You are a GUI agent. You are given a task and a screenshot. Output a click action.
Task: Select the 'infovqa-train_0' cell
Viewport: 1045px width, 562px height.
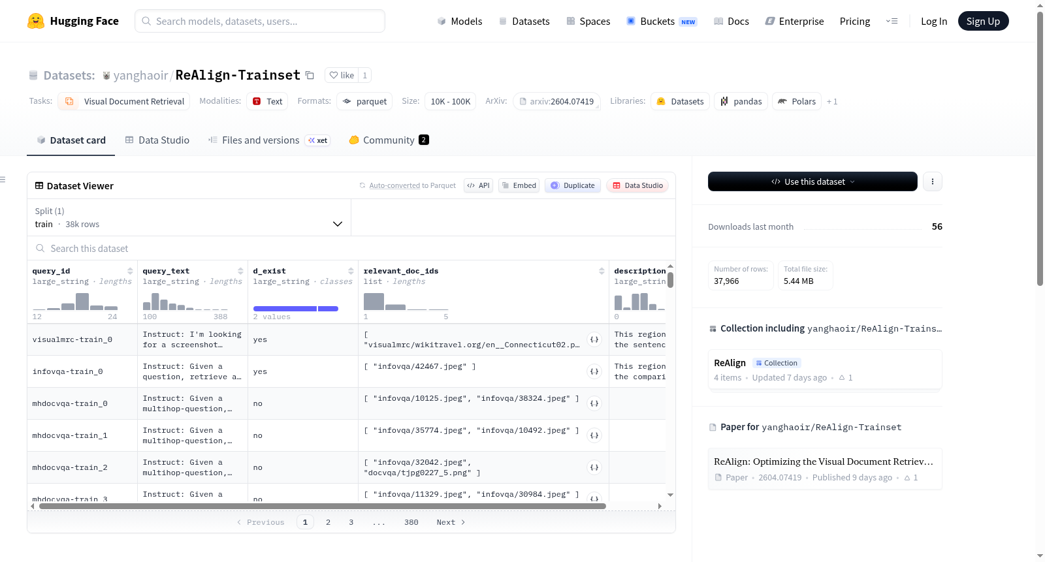tap(82, 371)
